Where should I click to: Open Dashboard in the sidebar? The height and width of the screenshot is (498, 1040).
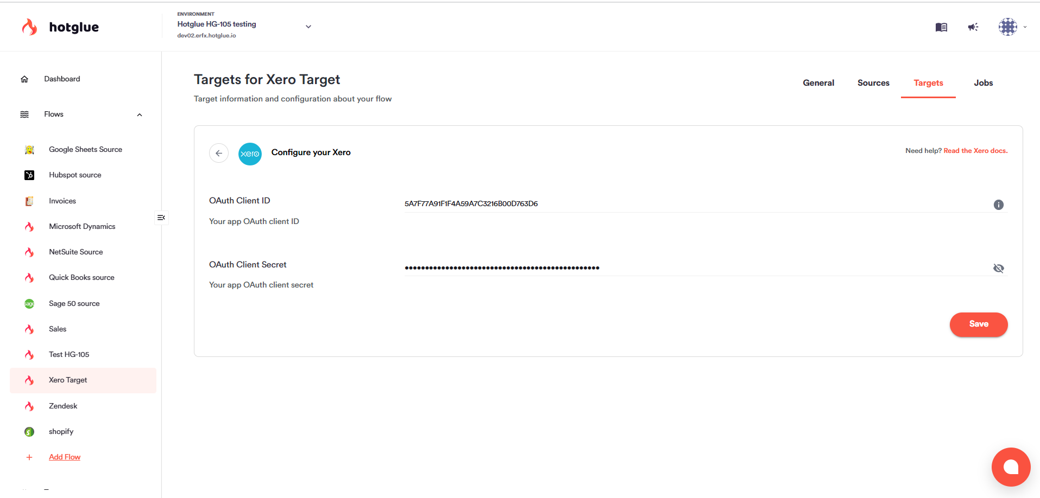(62, 79)
